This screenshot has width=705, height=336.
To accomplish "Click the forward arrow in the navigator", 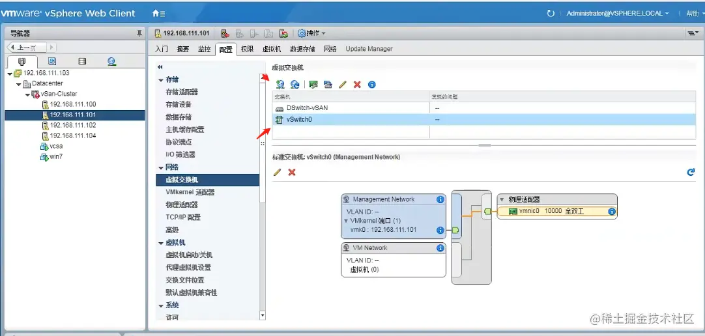I will click(51, 47).
